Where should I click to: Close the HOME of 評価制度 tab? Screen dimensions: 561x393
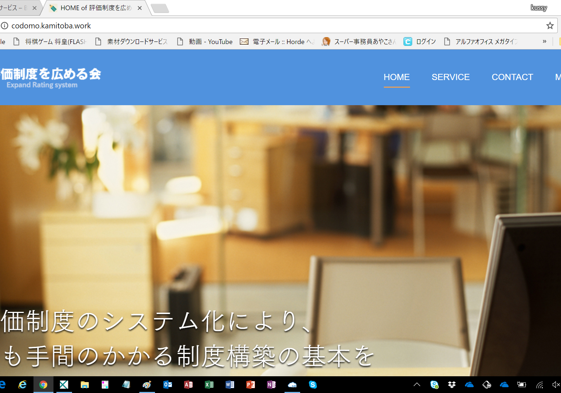point(140,8)
